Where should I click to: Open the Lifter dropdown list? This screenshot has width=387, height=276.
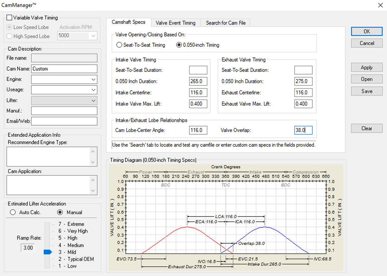point(64,101)
